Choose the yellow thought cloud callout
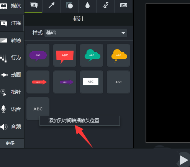This screenshot has height=167, width=190. point(118,55)
